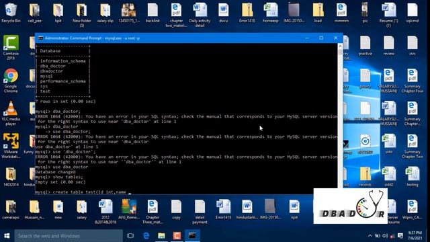Open Microsoft Edge from taskbar
The width and height of the screenshot is (430, 242).
click(x=146, y=236)
